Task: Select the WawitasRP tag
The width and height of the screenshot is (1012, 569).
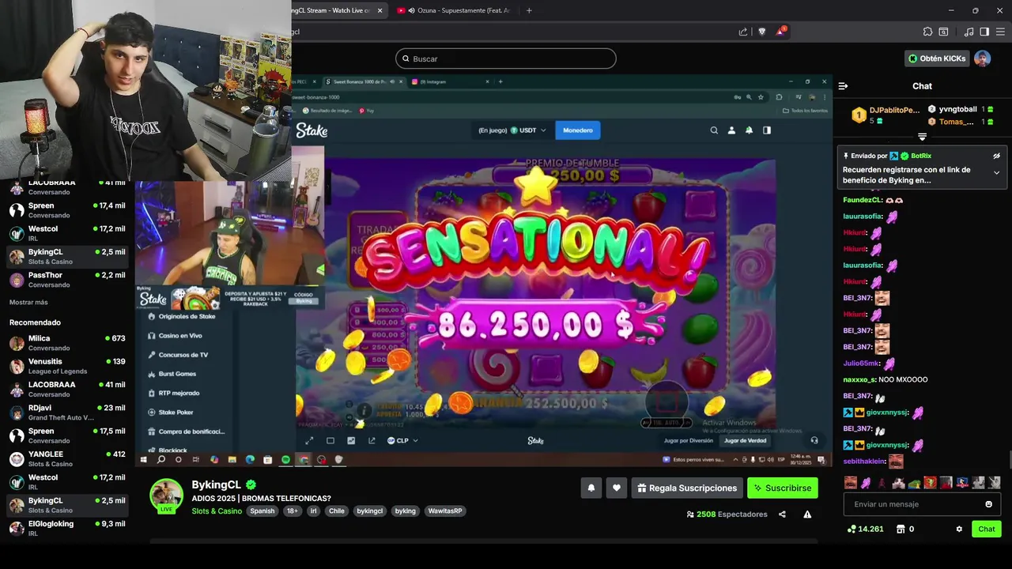Action: [445, 511]
